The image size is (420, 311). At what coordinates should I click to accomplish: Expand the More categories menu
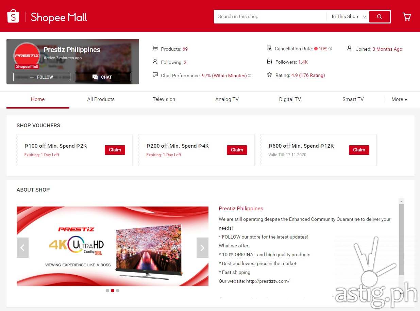point(399,99)
